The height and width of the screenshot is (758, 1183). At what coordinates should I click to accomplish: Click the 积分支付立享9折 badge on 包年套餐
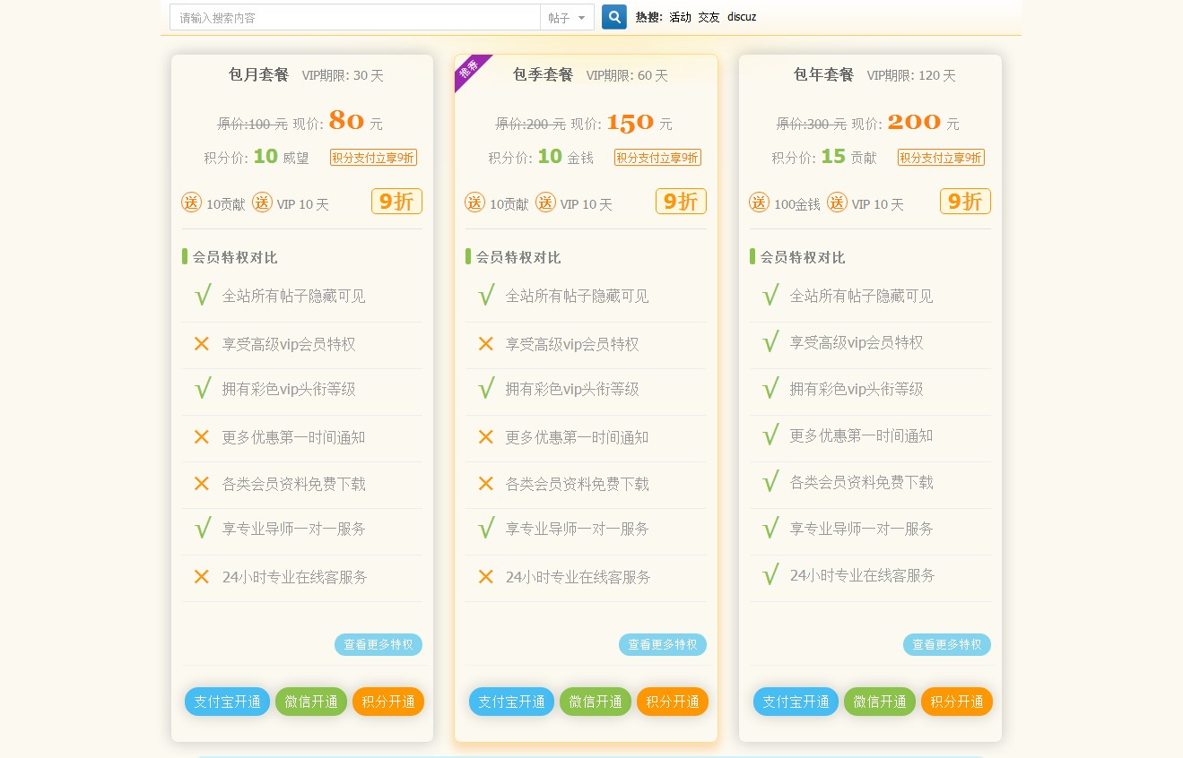point(941,157)
